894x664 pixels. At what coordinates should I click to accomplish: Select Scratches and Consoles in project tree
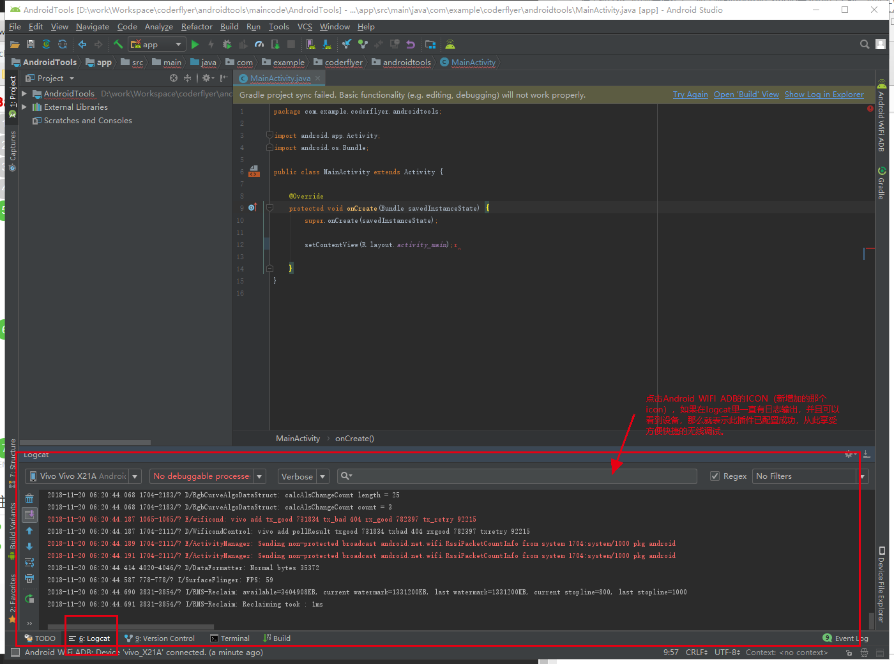[88, 121]
